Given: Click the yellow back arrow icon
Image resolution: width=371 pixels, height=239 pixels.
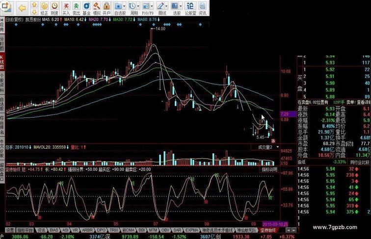Looking at the screenshot, I should pyautogui.click(x=22, y=8).
